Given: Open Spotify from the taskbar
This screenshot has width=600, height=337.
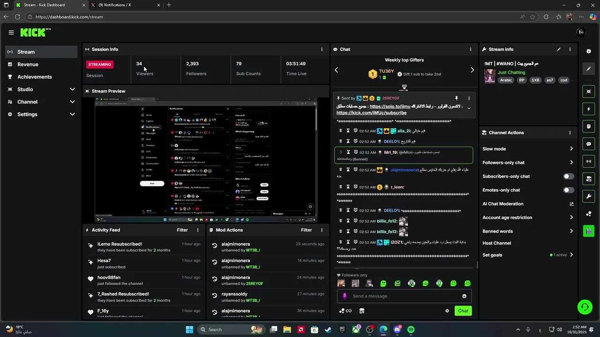Looking at the screenshot, I should [411, 330].
